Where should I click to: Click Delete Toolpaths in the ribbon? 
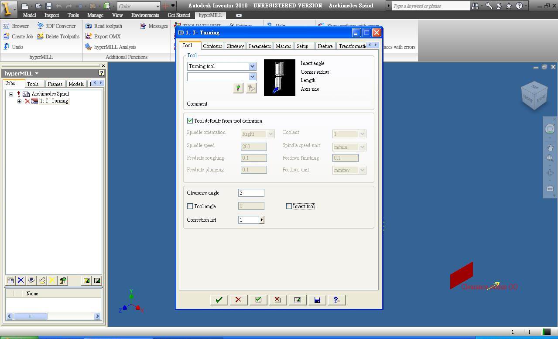(58, 37)
